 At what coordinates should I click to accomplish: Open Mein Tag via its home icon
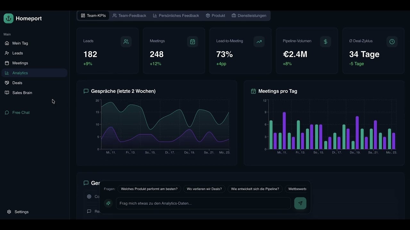[x=7, y=43]
